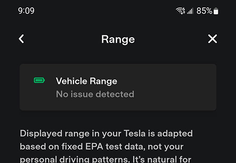Go back using the left chevron
The width and height of the screenshot is (236, 163).
click(x=21, y=39)
